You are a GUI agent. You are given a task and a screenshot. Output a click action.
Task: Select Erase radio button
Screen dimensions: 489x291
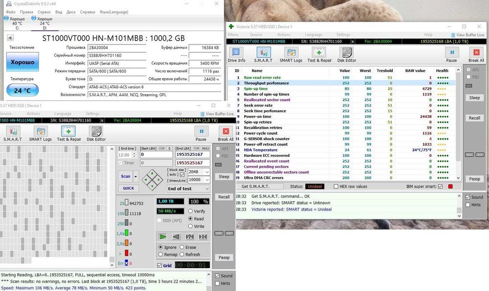click(182, 247)
